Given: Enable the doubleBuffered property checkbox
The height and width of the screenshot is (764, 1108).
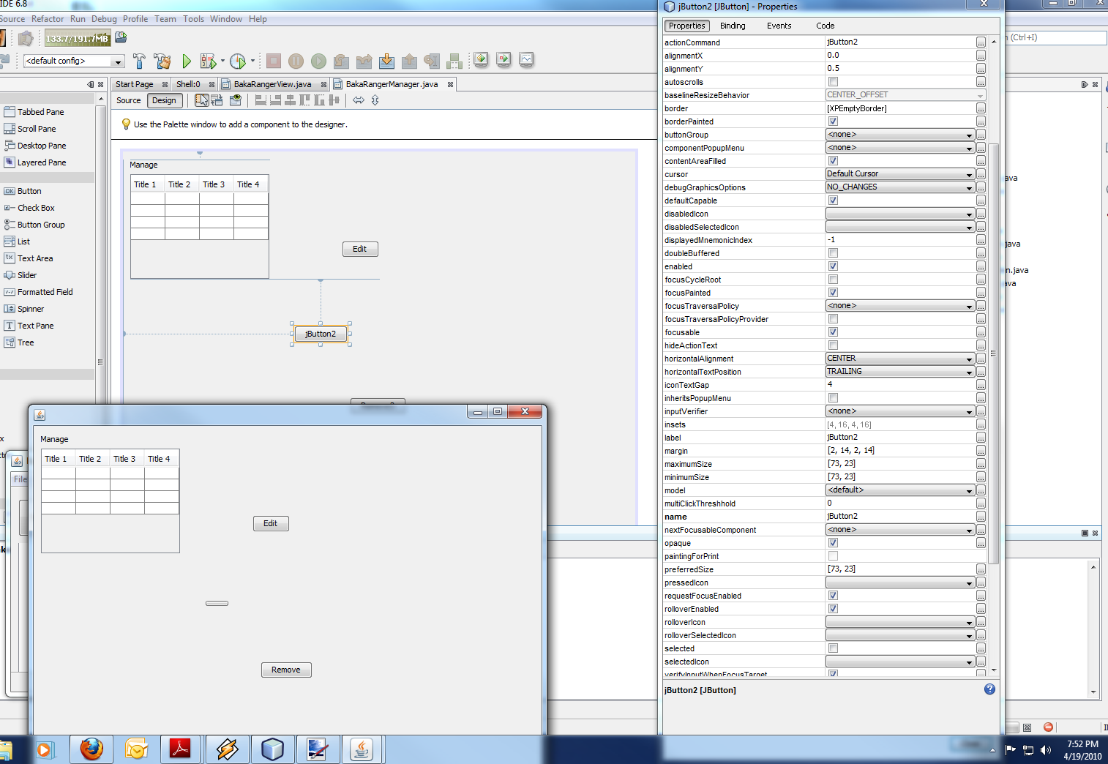Looking at the screenshot, I should pos(832,252).
